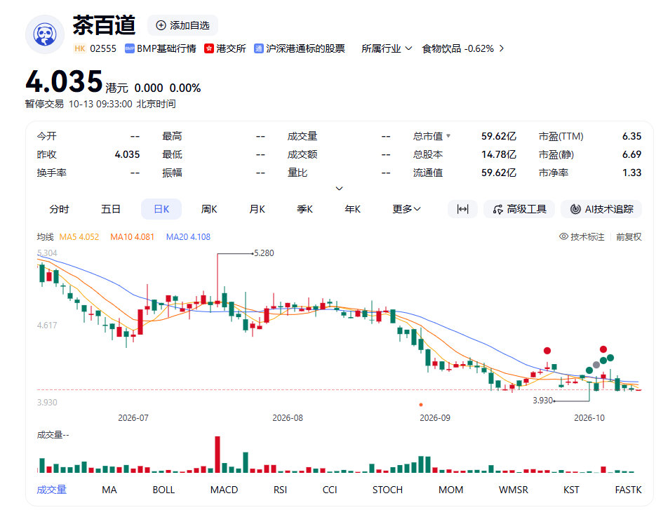Click the MA5 4.052 legend
The image size is (656, 510).
point(79,237)
